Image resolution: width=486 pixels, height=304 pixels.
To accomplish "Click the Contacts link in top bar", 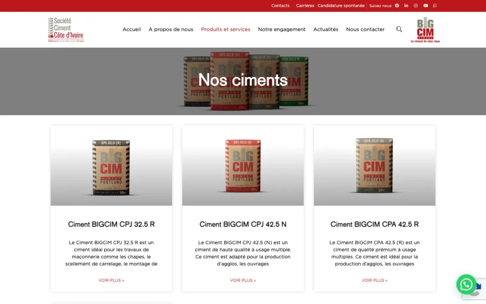I will (280, 6).
